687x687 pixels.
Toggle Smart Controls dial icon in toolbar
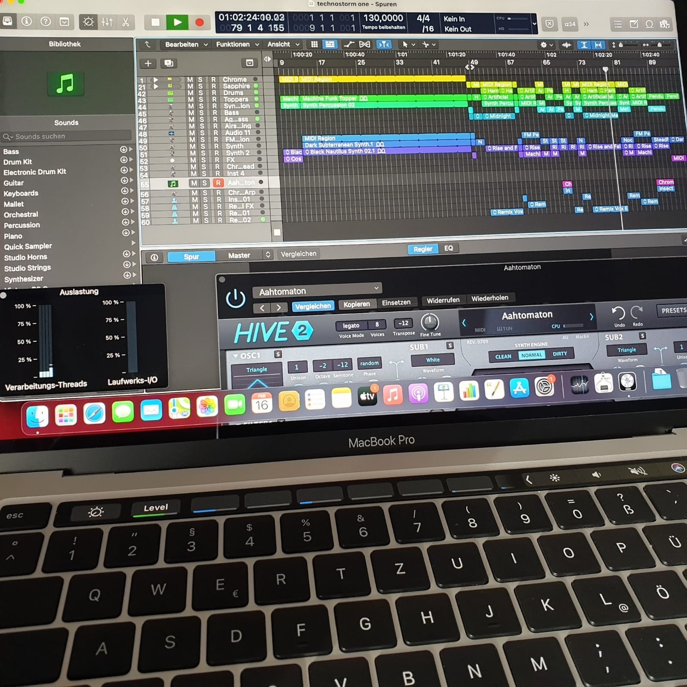(x=88, y=22)
